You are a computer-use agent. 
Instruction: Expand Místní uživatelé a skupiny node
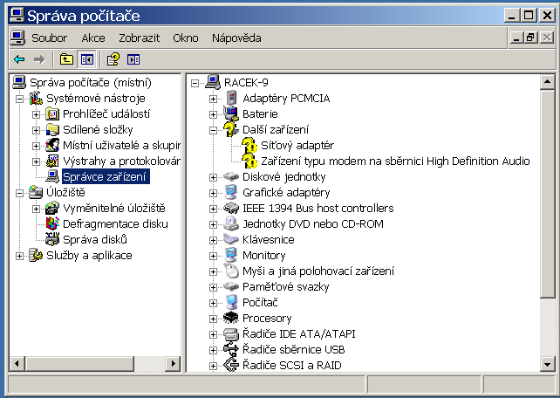[x=36, y=146]
